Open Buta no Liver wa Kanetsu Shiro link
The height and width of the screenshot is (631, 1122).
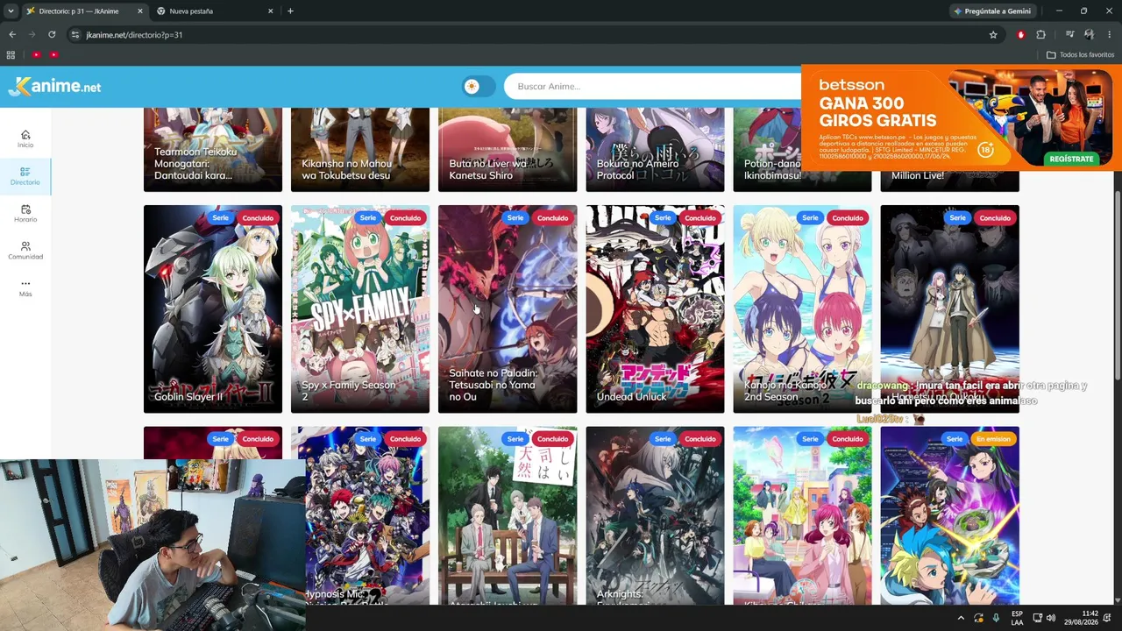click(488, 169)
